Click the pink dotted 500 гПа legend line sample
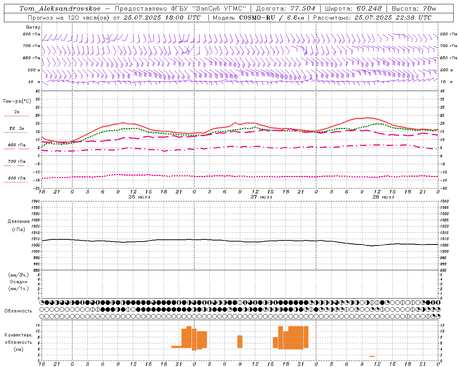 [16, 182]
